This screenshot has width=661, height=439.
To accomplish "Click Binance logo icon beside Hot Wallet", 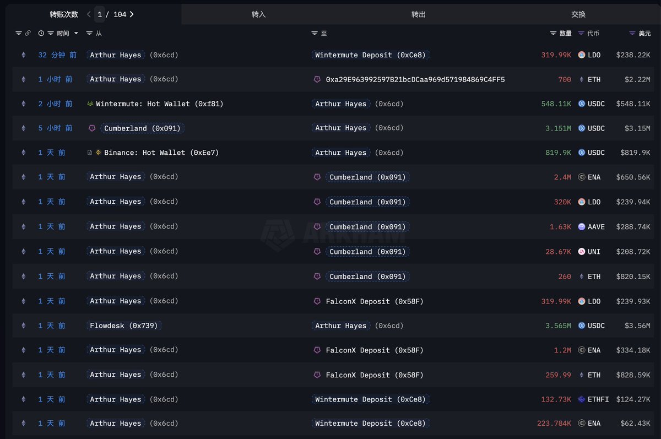I will [99, 153].
